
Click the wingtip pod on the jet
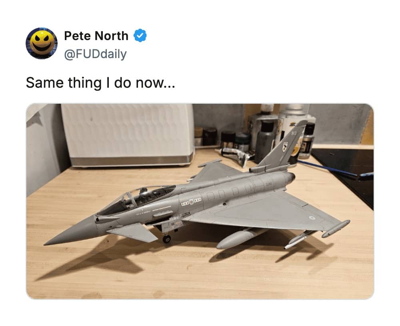[336, 229]
